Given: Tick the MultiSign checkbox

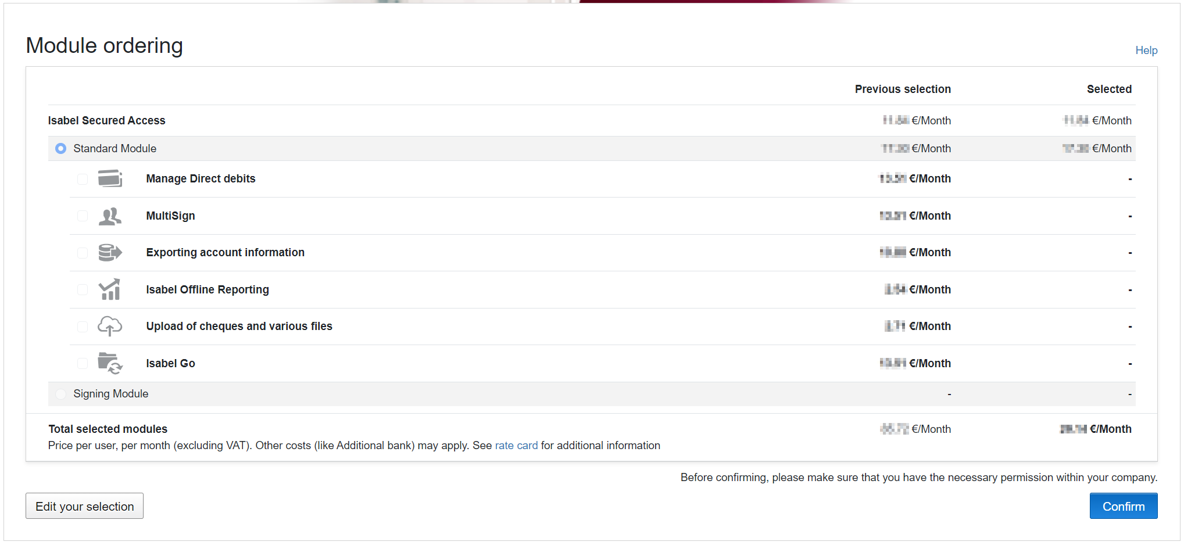Looking at the screenshot, I should [83, 216].
